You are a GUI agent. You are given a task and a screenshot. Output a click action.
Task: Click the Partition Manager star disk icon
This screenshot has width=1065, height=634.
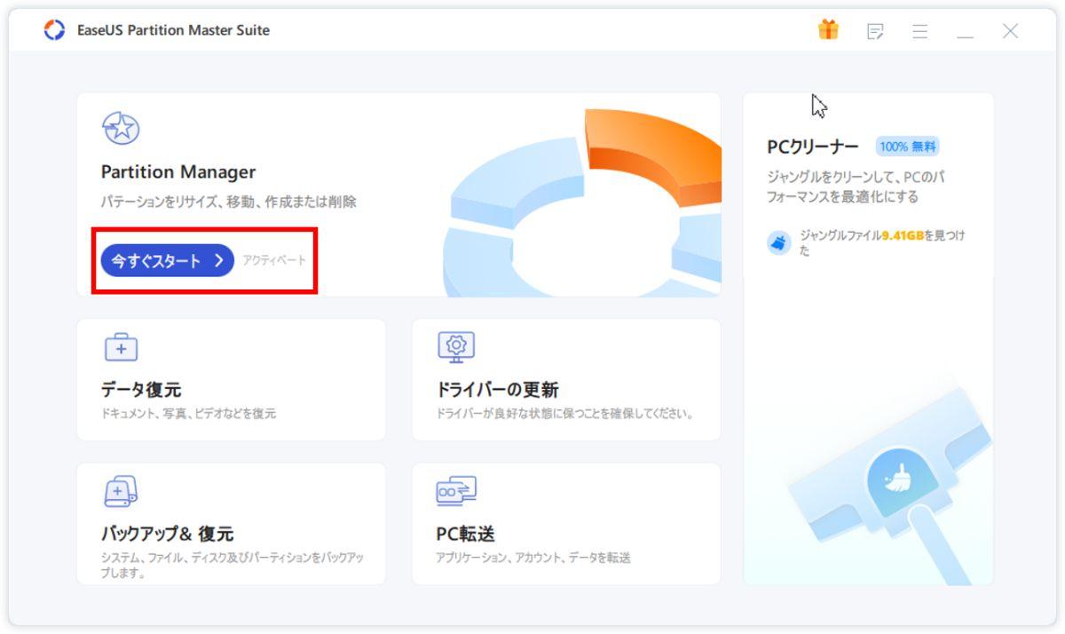[121, 129]
